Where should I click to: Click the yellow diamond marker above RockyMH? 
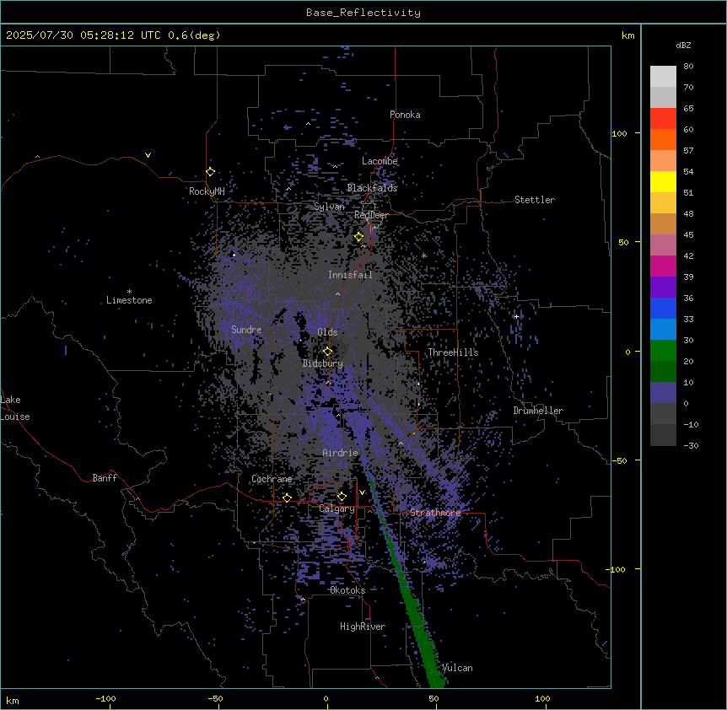pyautogui.click(x=211, y=172)
